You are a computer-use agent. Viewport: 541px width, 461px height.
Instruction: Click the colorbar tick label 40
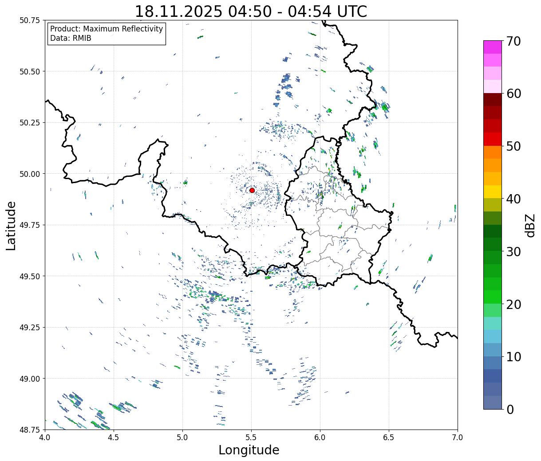tap(513, 199)
